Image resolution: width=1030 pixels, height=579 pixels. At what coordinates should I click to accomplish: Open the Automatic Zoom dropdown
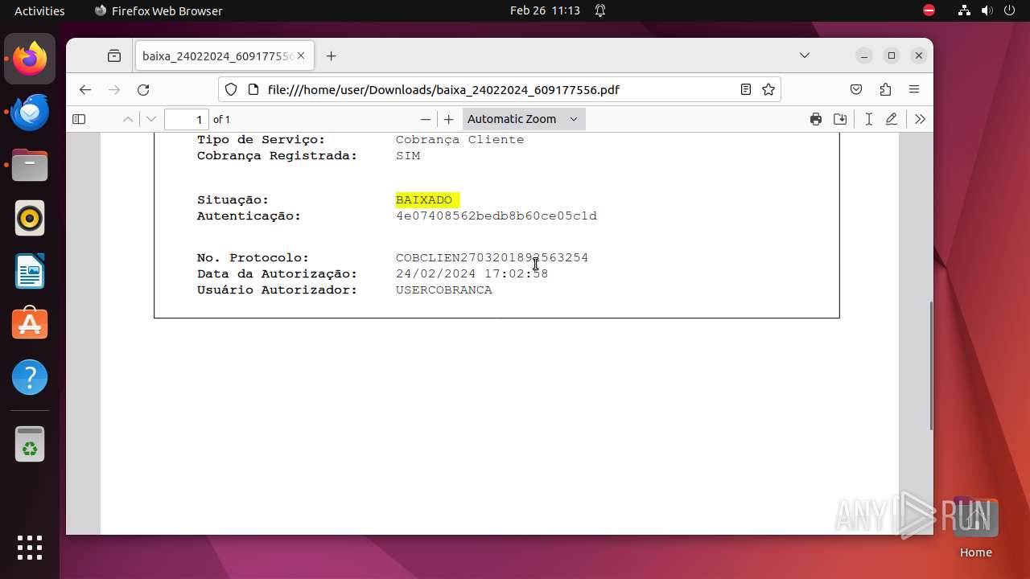pyautogui.click(x=524, y=119)
